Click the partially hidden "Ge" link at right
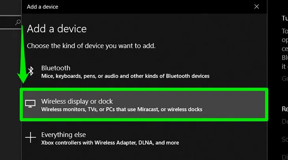Viewport: 288px width, 160px height. tap(284, 78)
